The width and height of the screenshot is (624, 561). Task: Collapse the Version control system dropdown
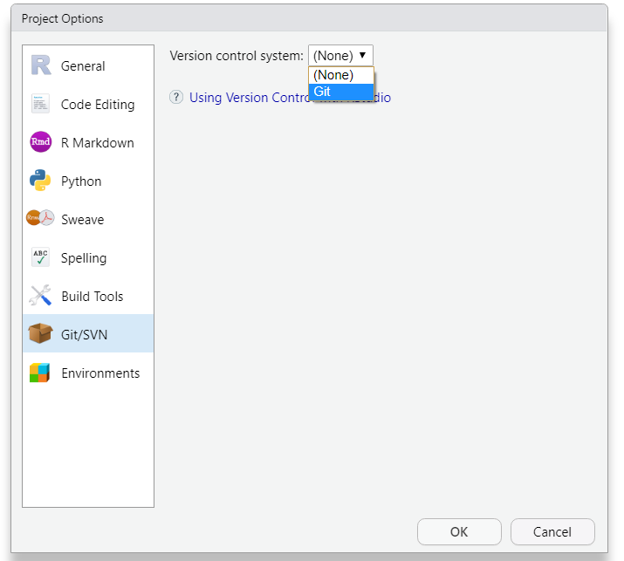pyautogui.click(x=340, y=55)
